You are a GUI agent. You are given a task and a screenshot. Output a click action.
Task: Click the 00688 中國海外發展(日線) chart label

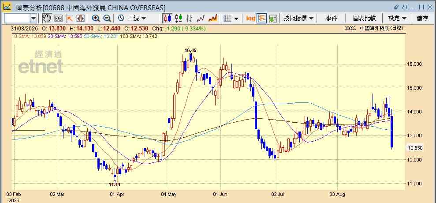pos(374,28)
